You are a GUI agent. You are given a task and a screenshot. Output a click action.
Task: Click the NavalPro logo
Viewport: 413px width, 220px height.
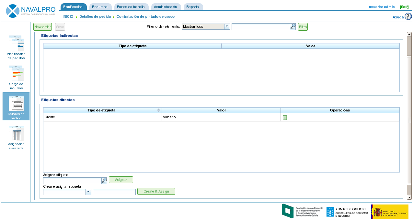[x=31, y=11]
